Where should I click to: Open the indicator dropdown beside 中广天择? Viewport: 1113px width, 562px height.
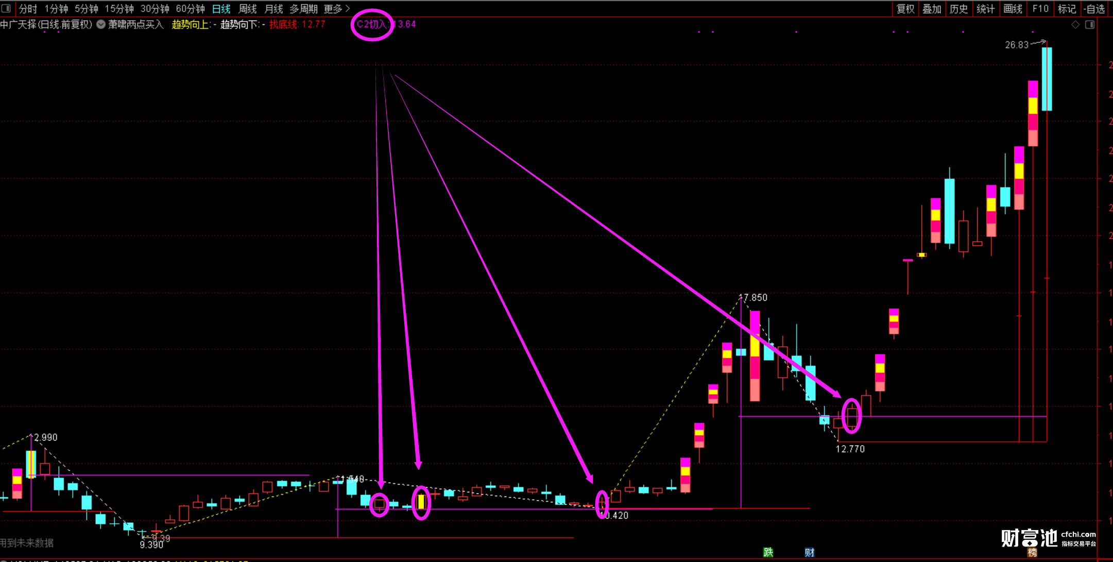point(101,24)
